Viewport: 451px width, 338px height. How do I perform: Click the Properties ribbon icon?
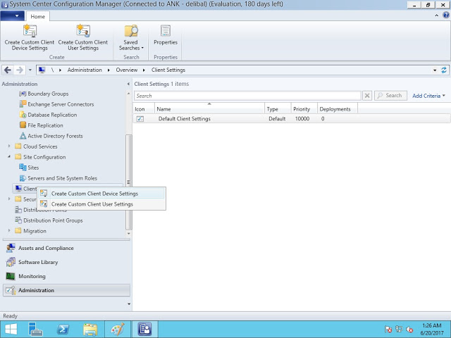coord(166,32)
